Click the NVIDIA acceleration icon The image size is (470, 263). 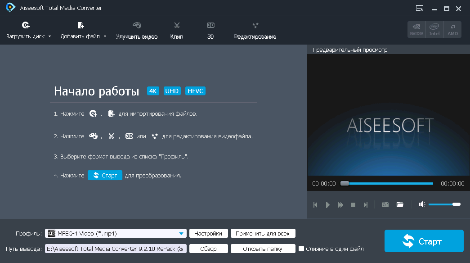click(416, 29)
